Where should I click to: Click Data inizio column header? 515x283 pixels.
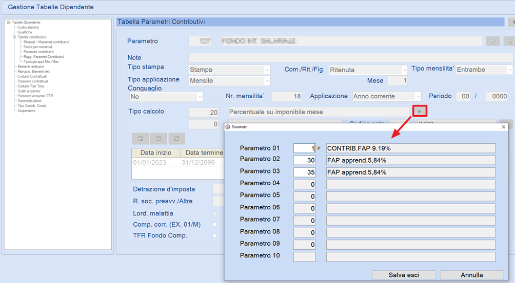(156, 153)
